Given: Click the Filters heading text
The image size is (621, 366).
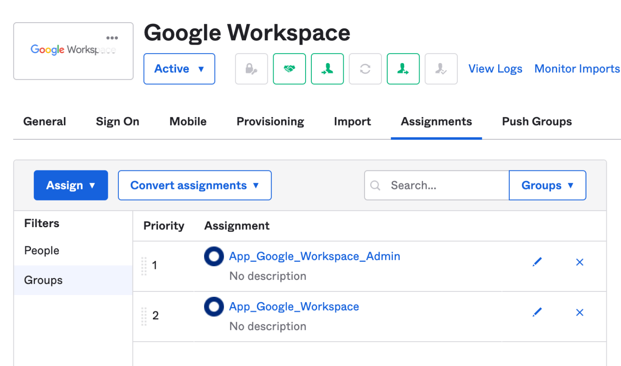Looking at the screenshot, I should [x=42, y=223].
